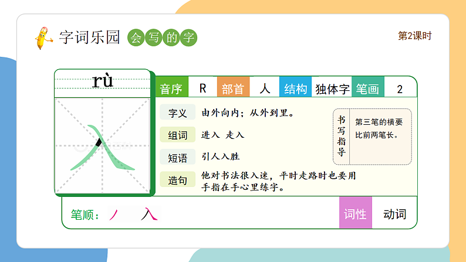Click the 造句 button
Screen dimensions: 466x262
coord(177,181)
